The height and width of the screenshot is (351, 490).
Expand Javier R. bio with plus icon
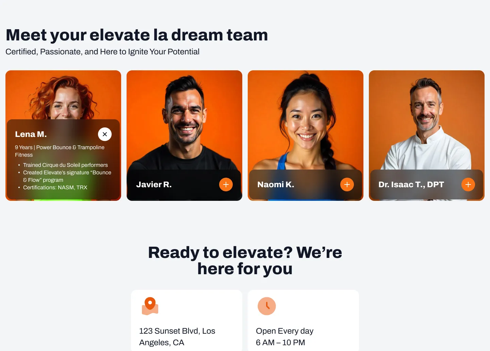226,185
